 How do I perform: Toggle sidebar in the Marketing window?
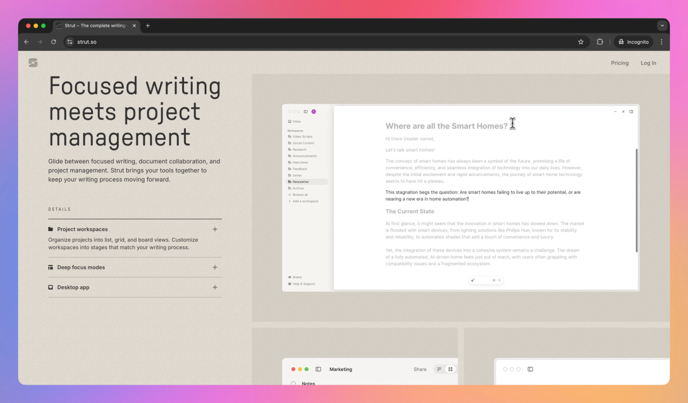click(318, 369)
